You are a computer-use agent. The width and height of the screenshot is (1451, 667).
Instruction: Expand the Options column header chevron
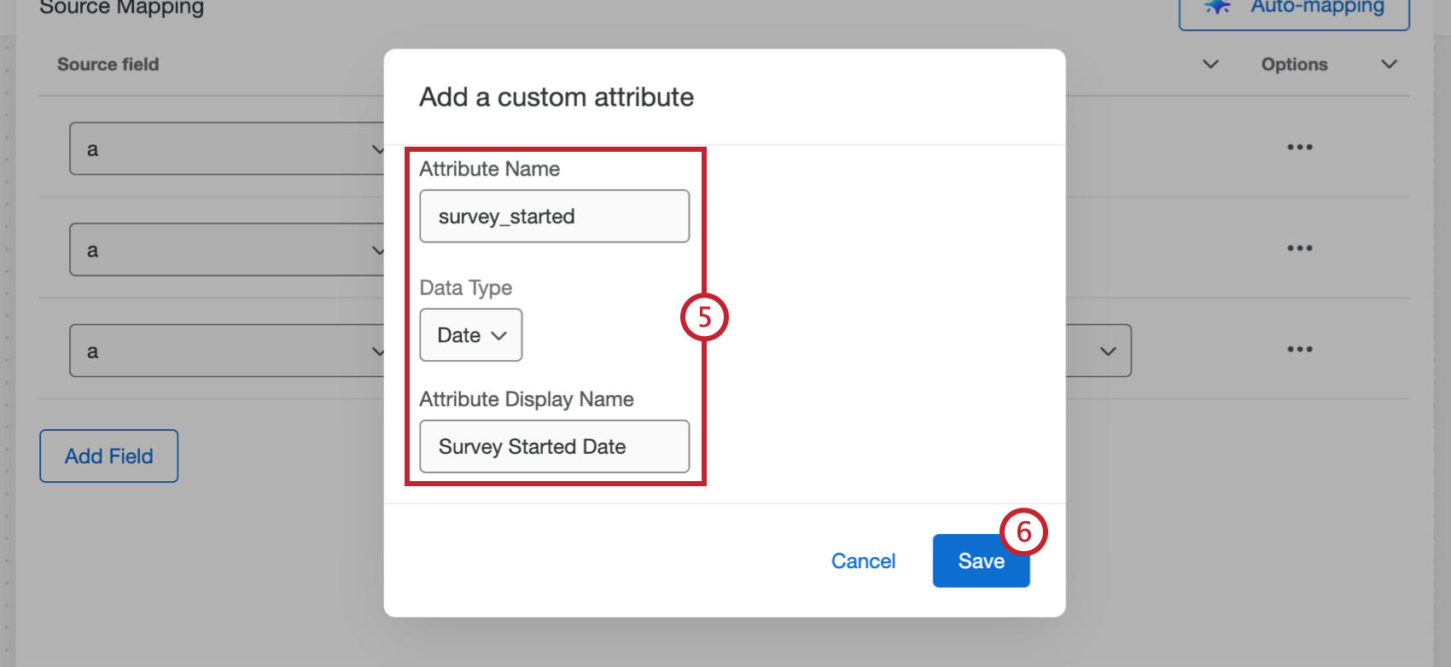(x=1389, y=64)
